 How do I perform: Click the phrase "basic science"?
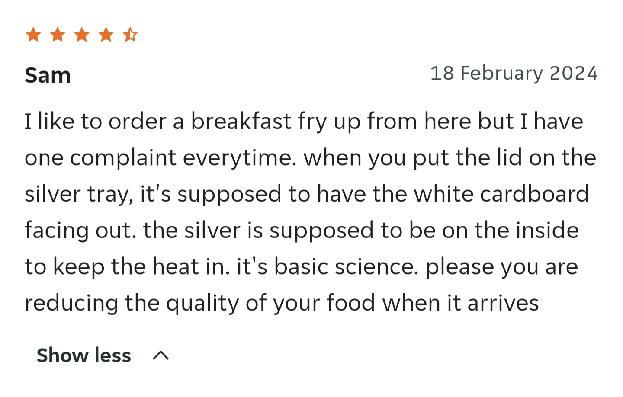[346, 266]
